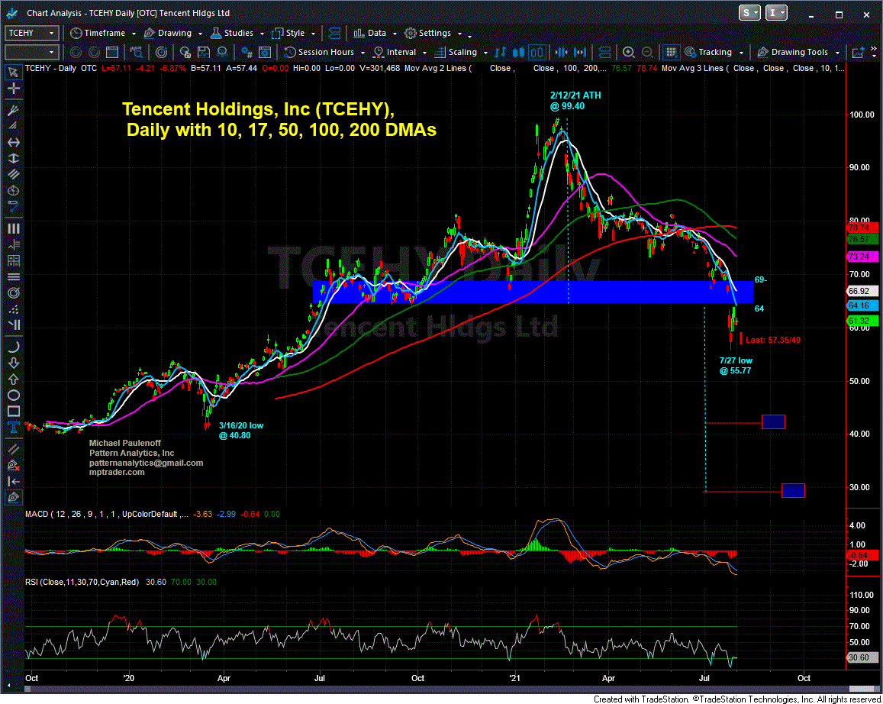Click the '2/12/21 ATH @ 99.40' annotation
Image resolution: width=883 pixels, height=704 pixels.
point(575,101)
